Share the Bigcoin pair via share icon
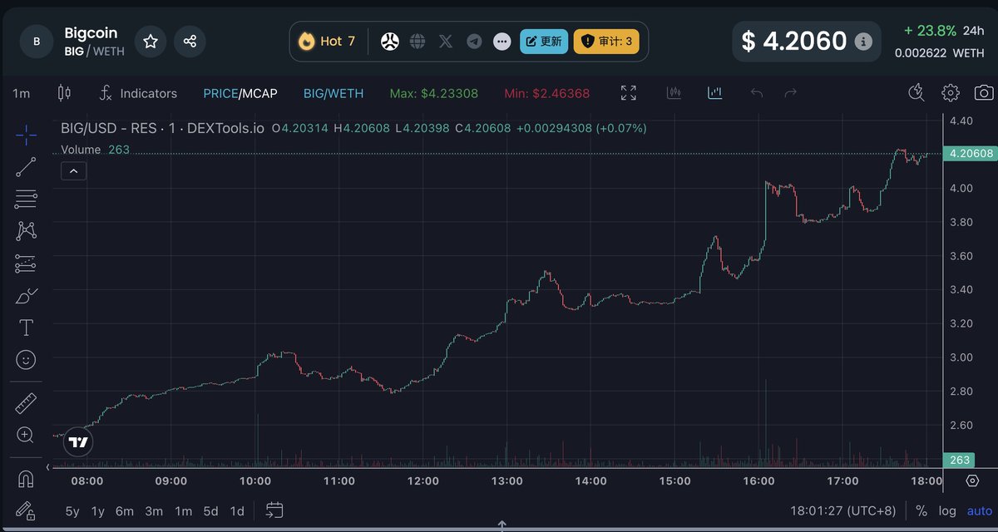The width and height of the screenshot is (998, 532). coord(190,41)
